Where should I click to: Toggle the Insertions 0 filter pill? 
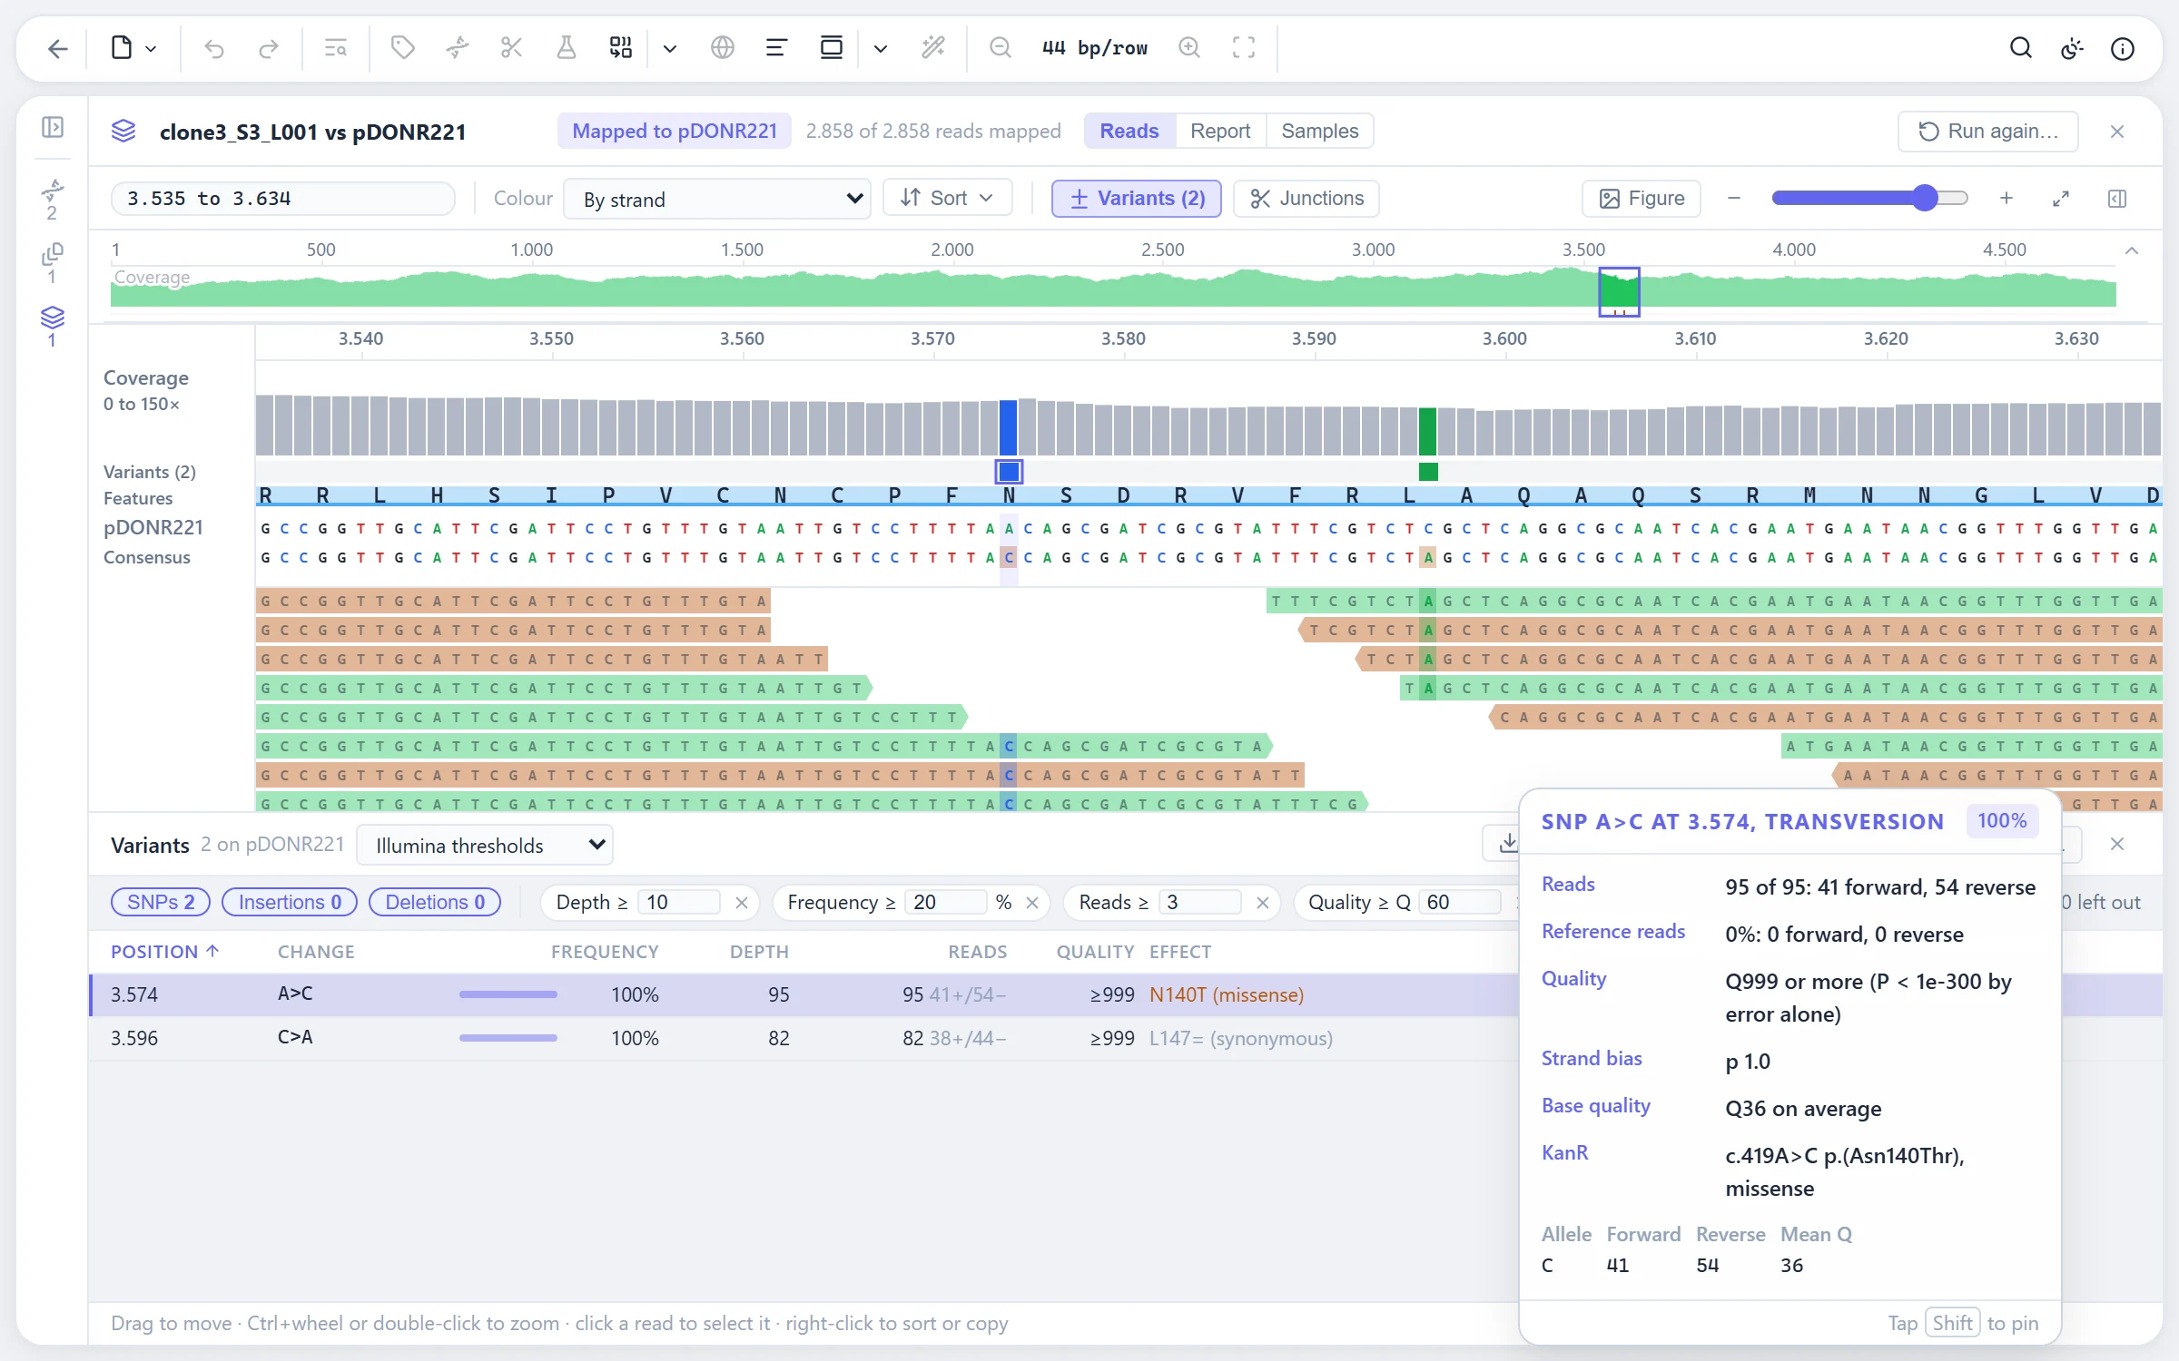click(290, 902)
